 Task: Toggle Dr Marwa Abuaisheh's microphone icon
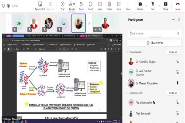point(177,83)
